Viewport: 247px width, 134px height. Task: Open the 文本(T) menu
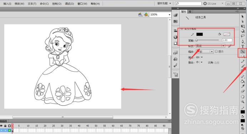(32, 4)
